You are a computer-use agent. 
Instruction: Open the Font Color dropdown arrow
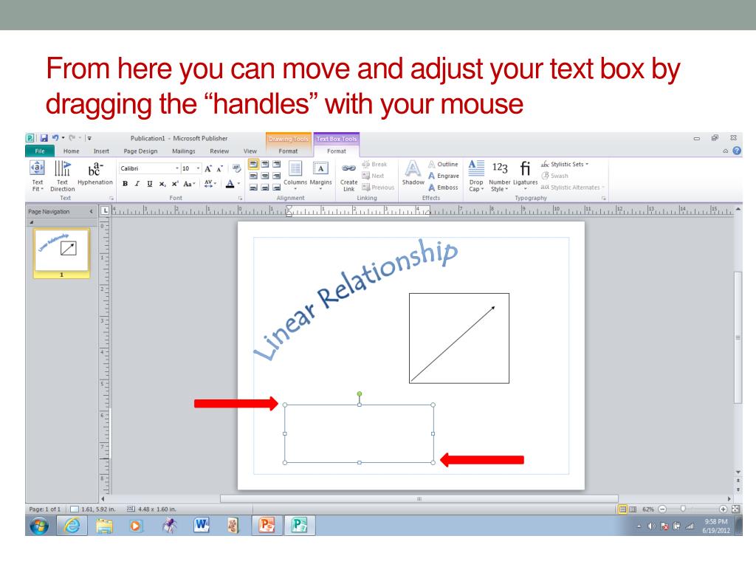tap(238, 184)
